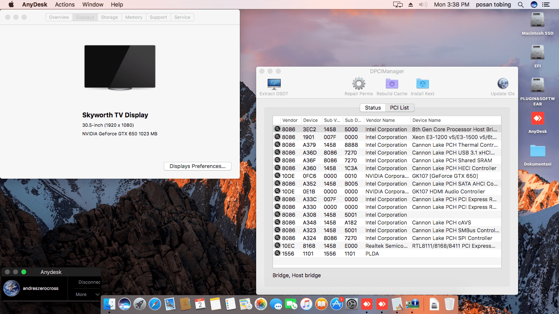The image size is (559, 314).
Task: Go to the Overview tab
Action: tap(59, 17)
